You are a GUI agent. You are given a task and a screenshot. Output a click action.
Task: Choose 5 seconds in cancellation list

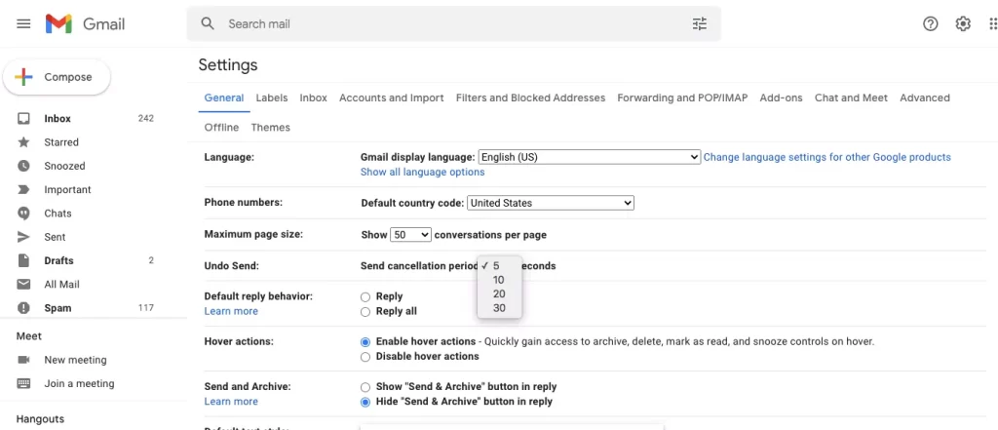[x=500, y=266]
